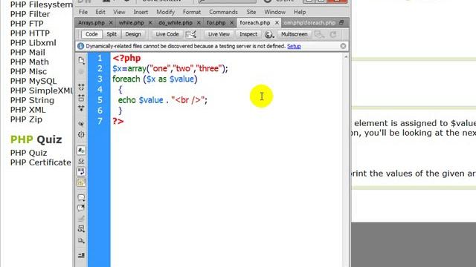Open the PHP MySQL link in browser sidebar
This screenshot has width=476, height=267.
pyautogui.click(x=33, y=81)
